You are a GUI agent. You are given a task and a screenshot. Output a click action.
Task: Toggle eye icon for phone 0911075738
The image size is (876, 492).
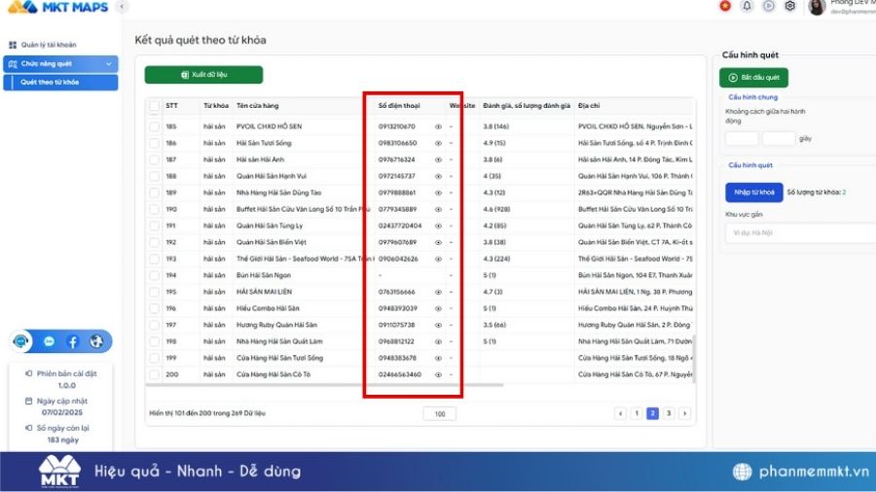point(438,325)
